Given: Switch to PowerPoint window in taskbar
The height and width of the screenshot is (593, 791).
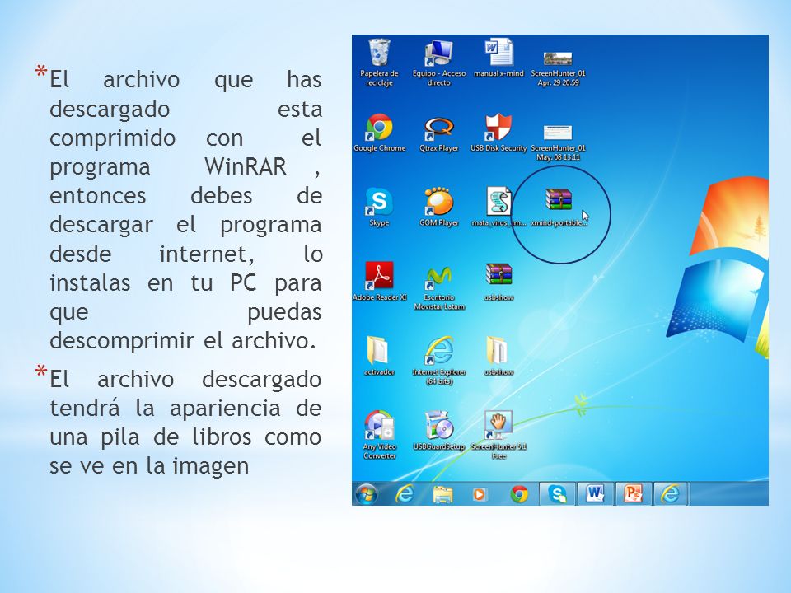Looking at the screenshot, I should (x=633, y=493).
